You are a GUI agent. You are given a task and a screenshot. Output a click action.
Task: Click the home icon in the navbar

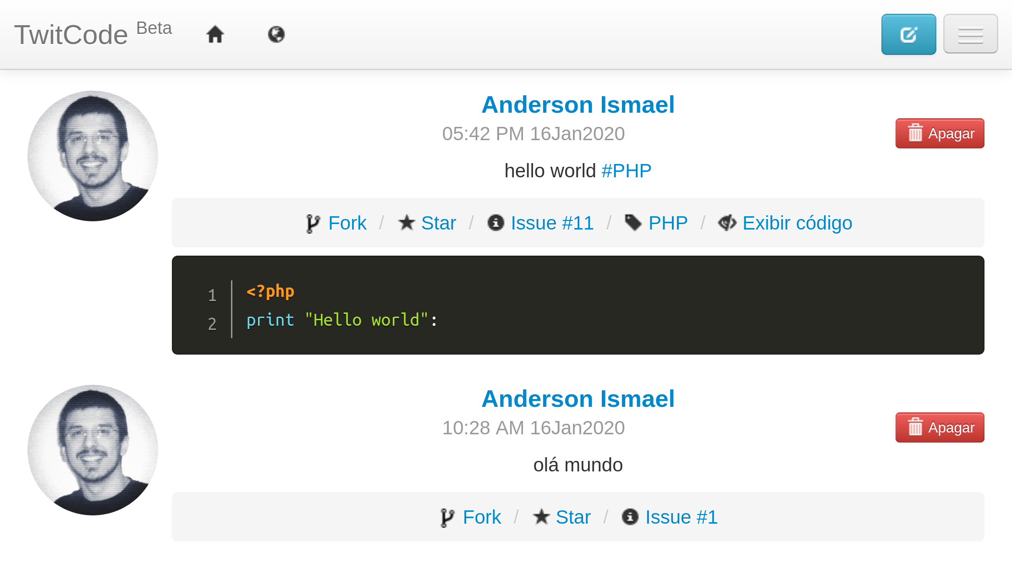point(215,34)
